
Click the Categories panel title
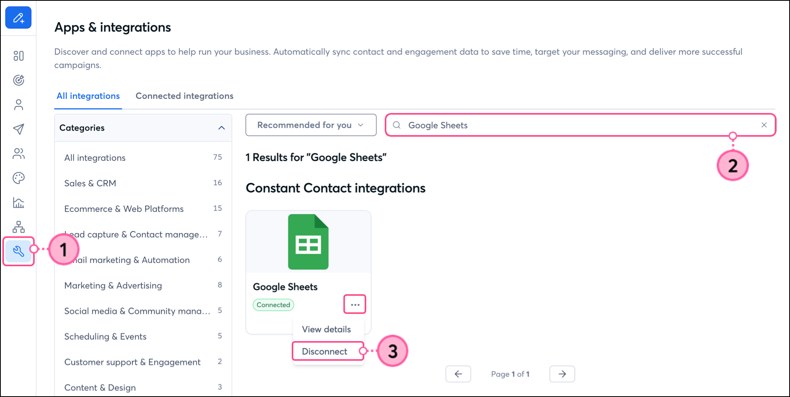click(82, 128)
